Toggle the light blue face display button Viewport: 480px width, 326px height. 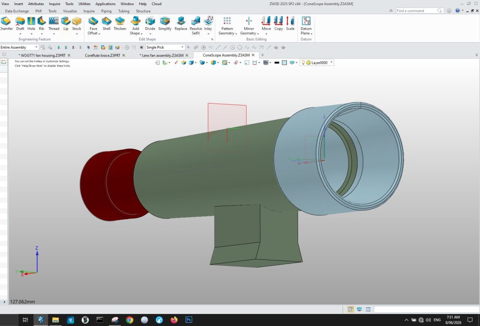(285, 63)
